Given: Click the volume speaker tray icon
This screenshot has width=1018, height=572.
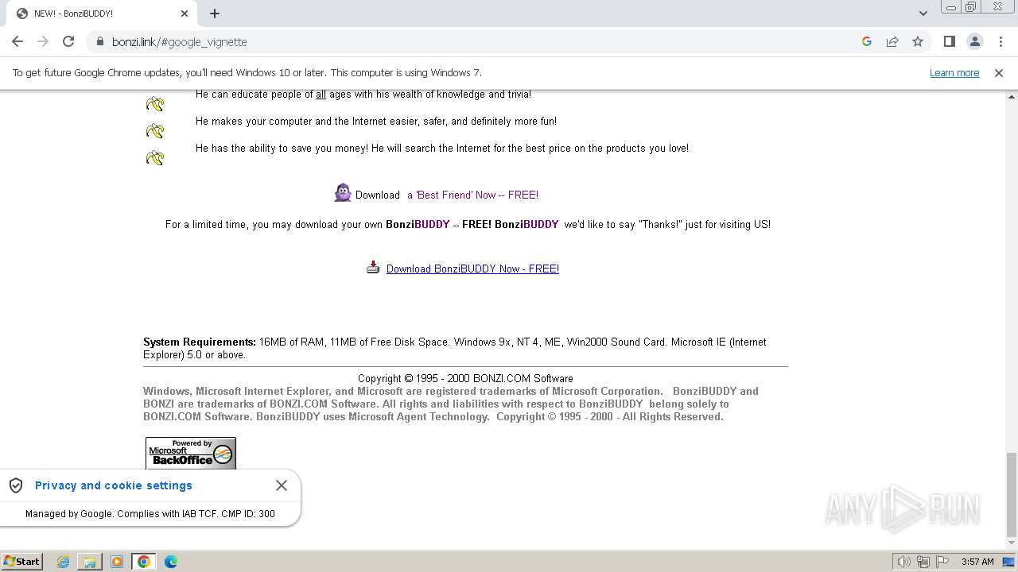Looking at the screenshot, I should click(x=904, y=562).
